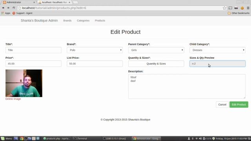This screenshot has width=251, height=141.
Task: Click the volume speaker tray icon
Action: (200, 138)
